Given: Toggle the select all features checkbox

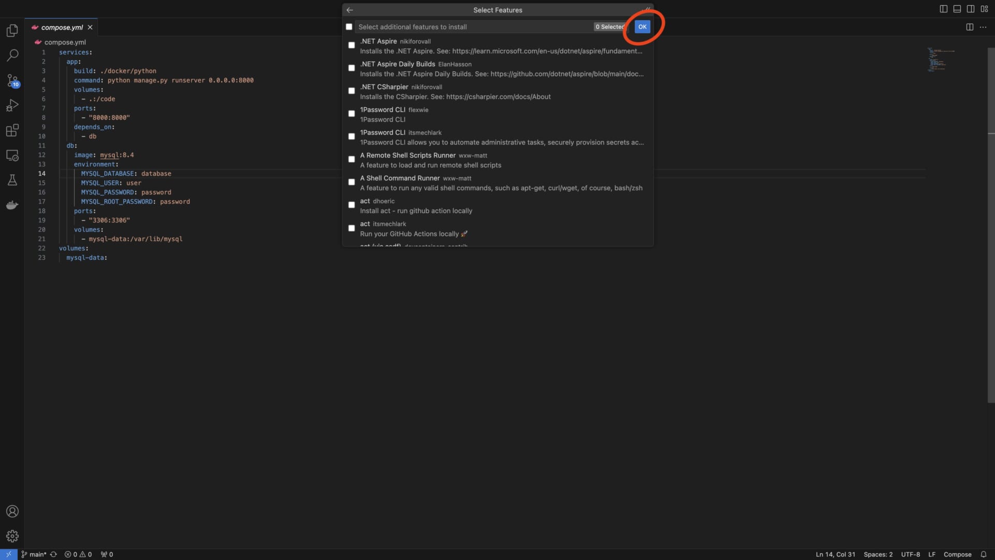Looking at the screenshot, I should (349, 27).
